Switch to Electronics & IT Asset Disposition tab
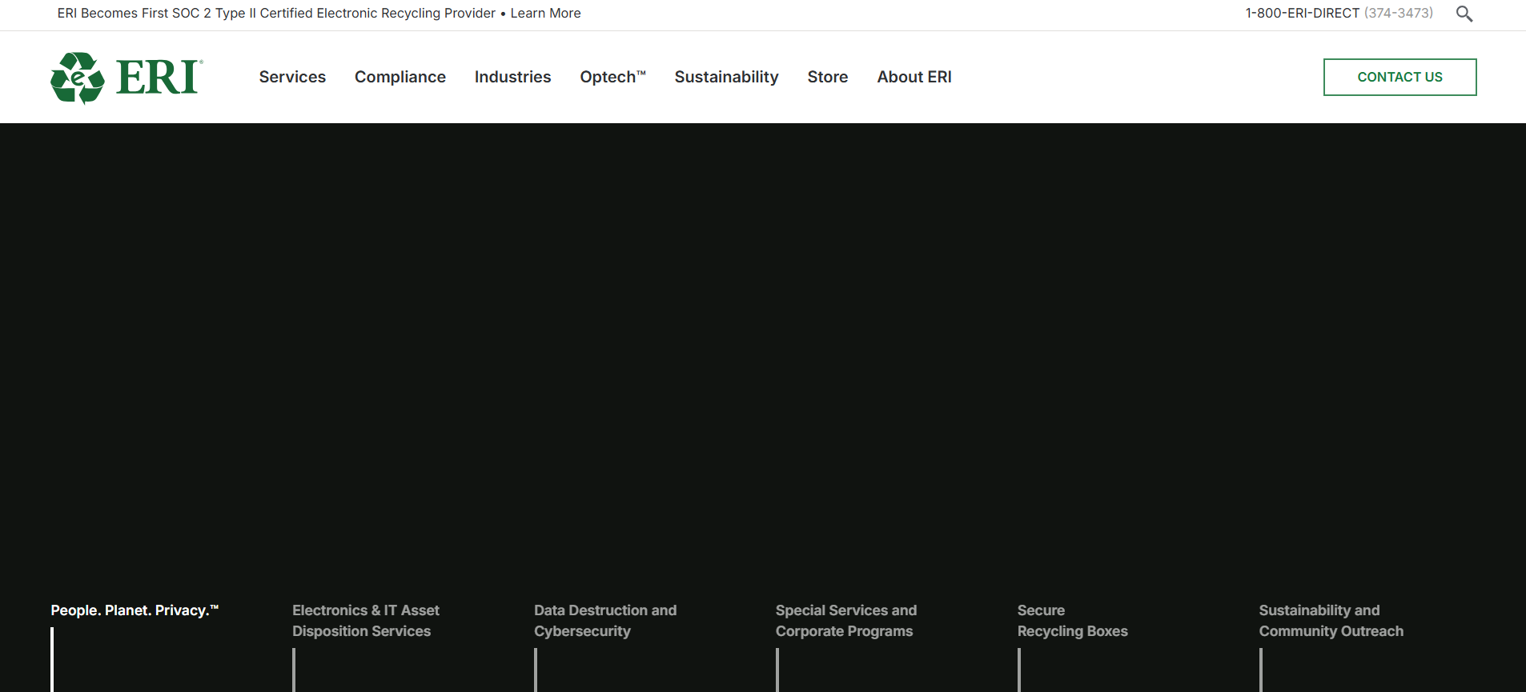Screen dimensions: 1526x692 click(x=365, y=621)
